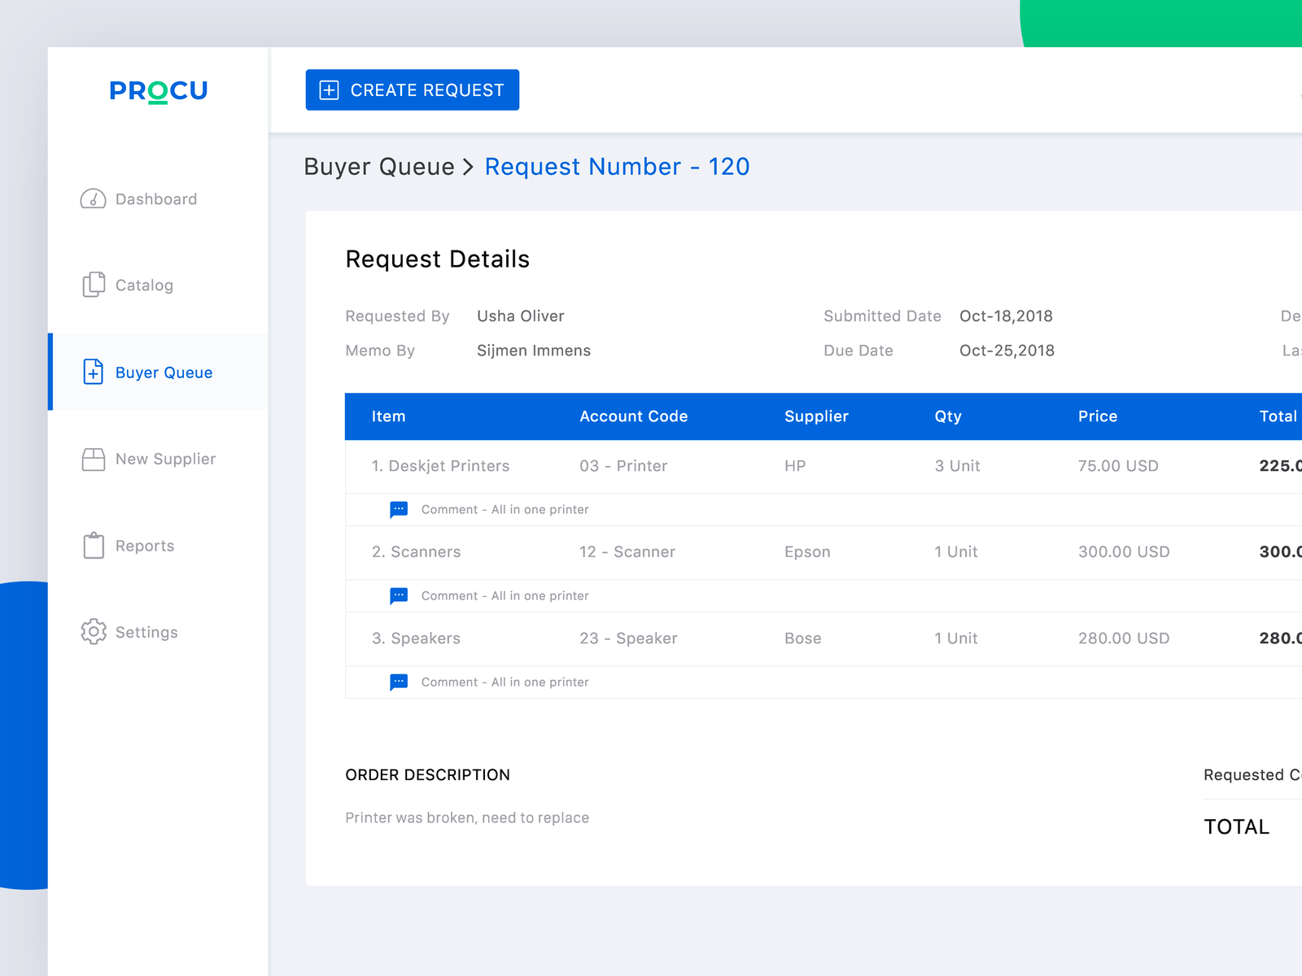Open Request Number - 120 breadcrumb link
The width and height of the screenshot is (1302, 976).
[x=617, y=167]
